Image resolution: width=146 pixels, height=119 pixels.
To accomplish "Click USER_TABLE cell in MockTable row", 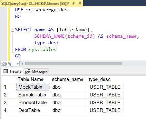I will (x=105, y=87).
